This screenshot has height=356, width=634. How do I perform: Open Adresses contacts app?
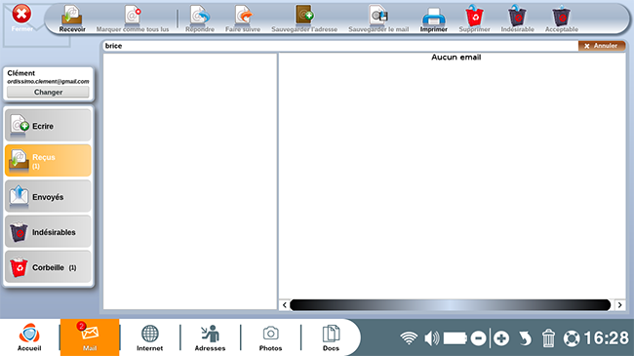pyautogui.click(x=210, y=337)
